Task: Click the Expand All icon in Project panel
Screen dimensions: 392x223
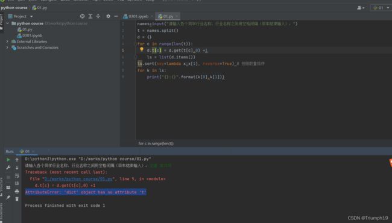Action: click(x=90, y=16)
